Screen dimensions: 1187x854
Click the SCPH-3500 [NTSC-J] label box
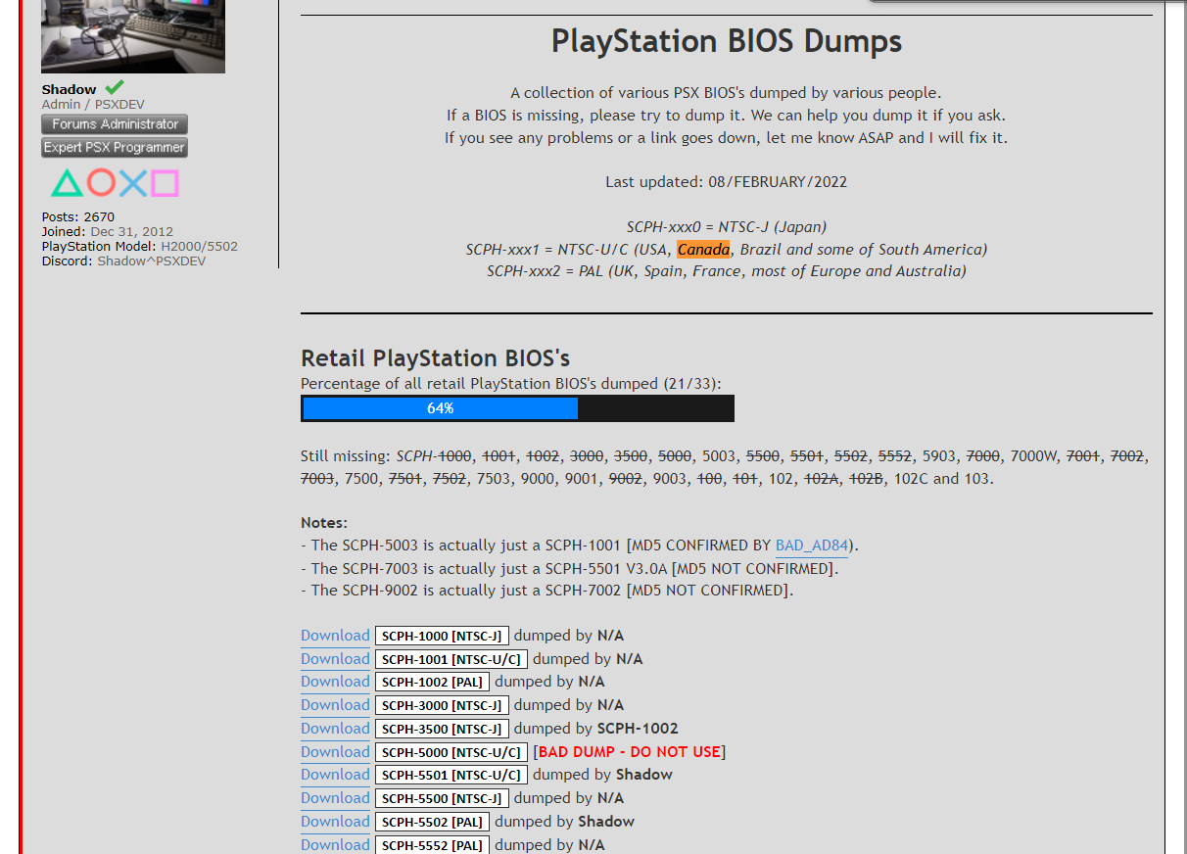click(442, 729)
